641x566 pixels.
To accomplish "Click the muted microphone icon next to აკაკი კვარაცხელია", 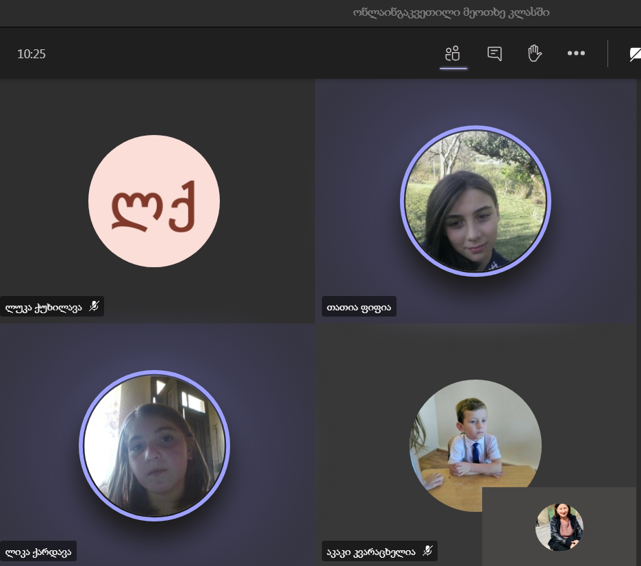I will (x=427, y=551).
